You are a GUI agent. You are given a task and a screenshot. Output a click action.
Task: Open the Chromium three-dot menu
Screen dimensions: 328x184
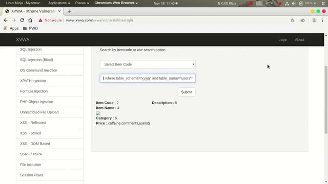(x=322, y=20)
